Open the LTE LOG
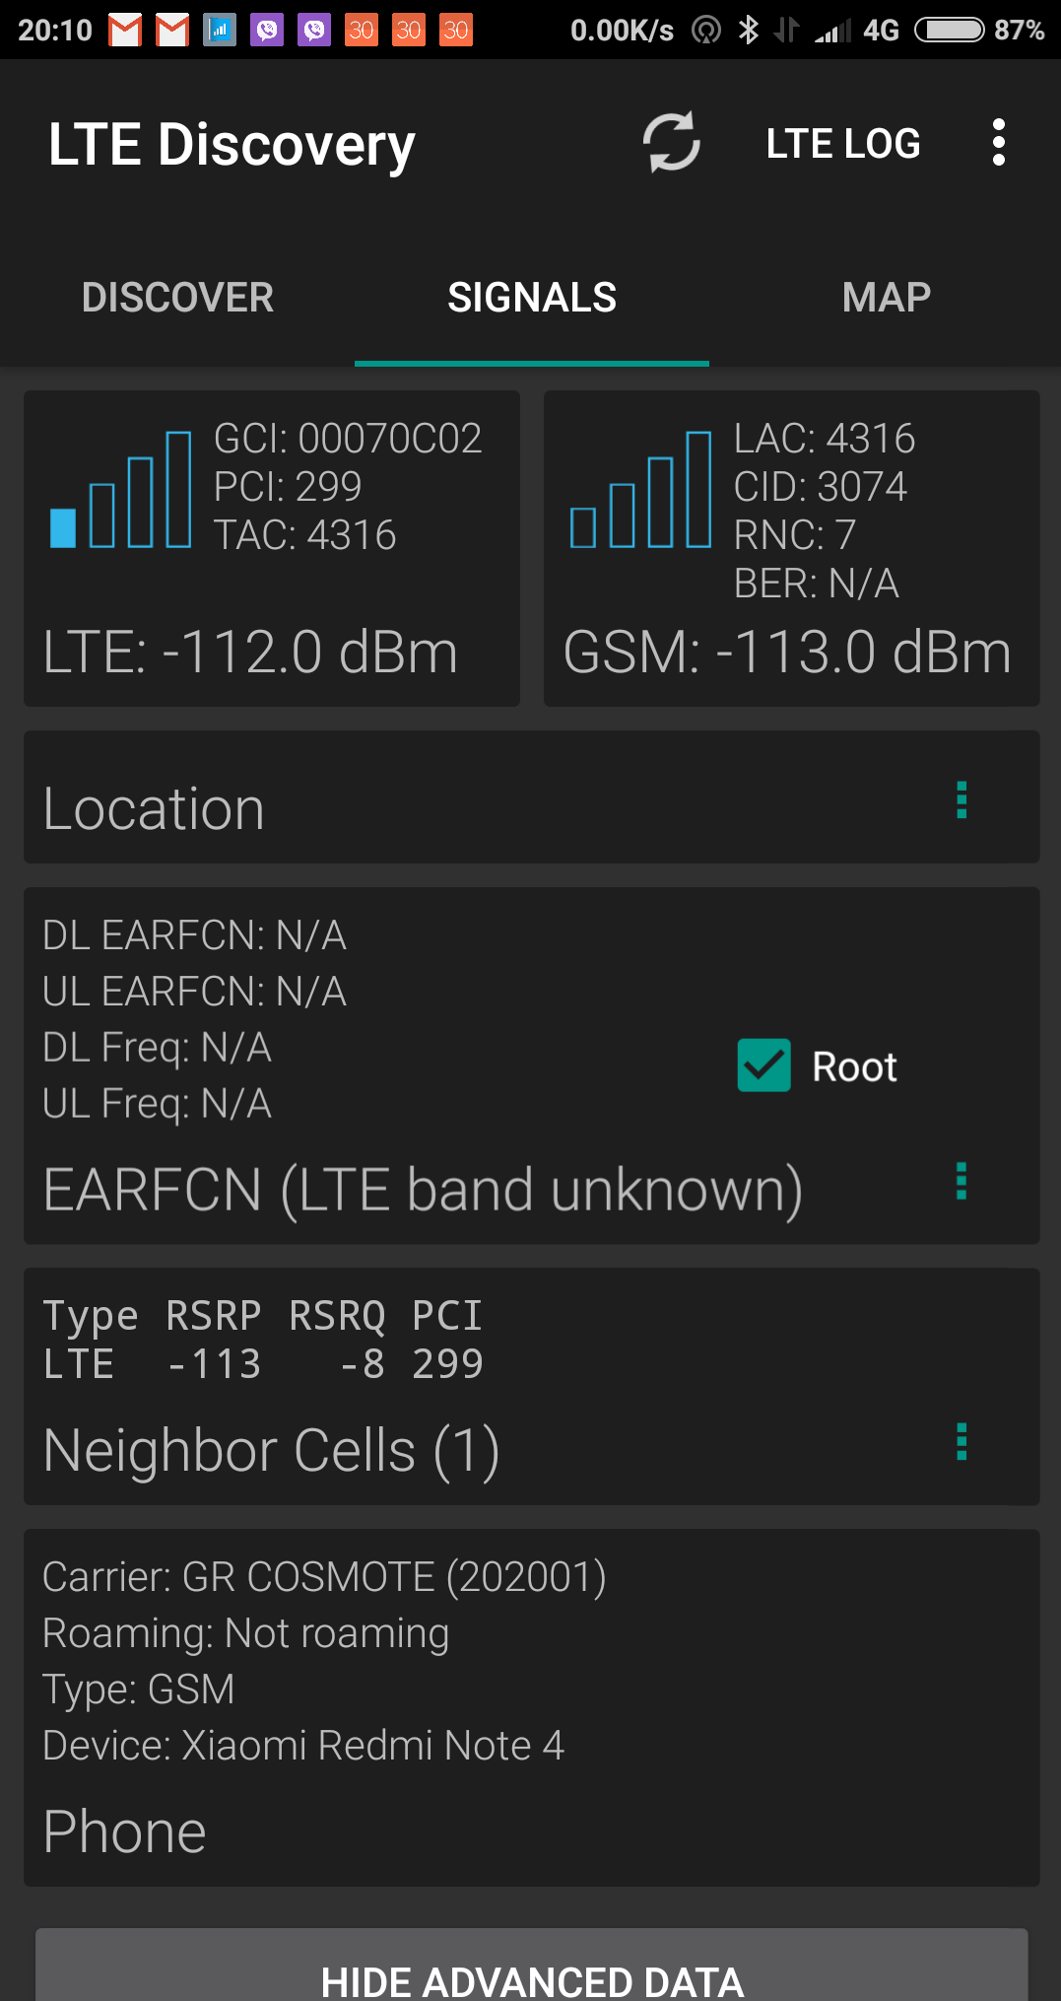This screenshot has width=1061, height=2001. (x=843, y=144)
